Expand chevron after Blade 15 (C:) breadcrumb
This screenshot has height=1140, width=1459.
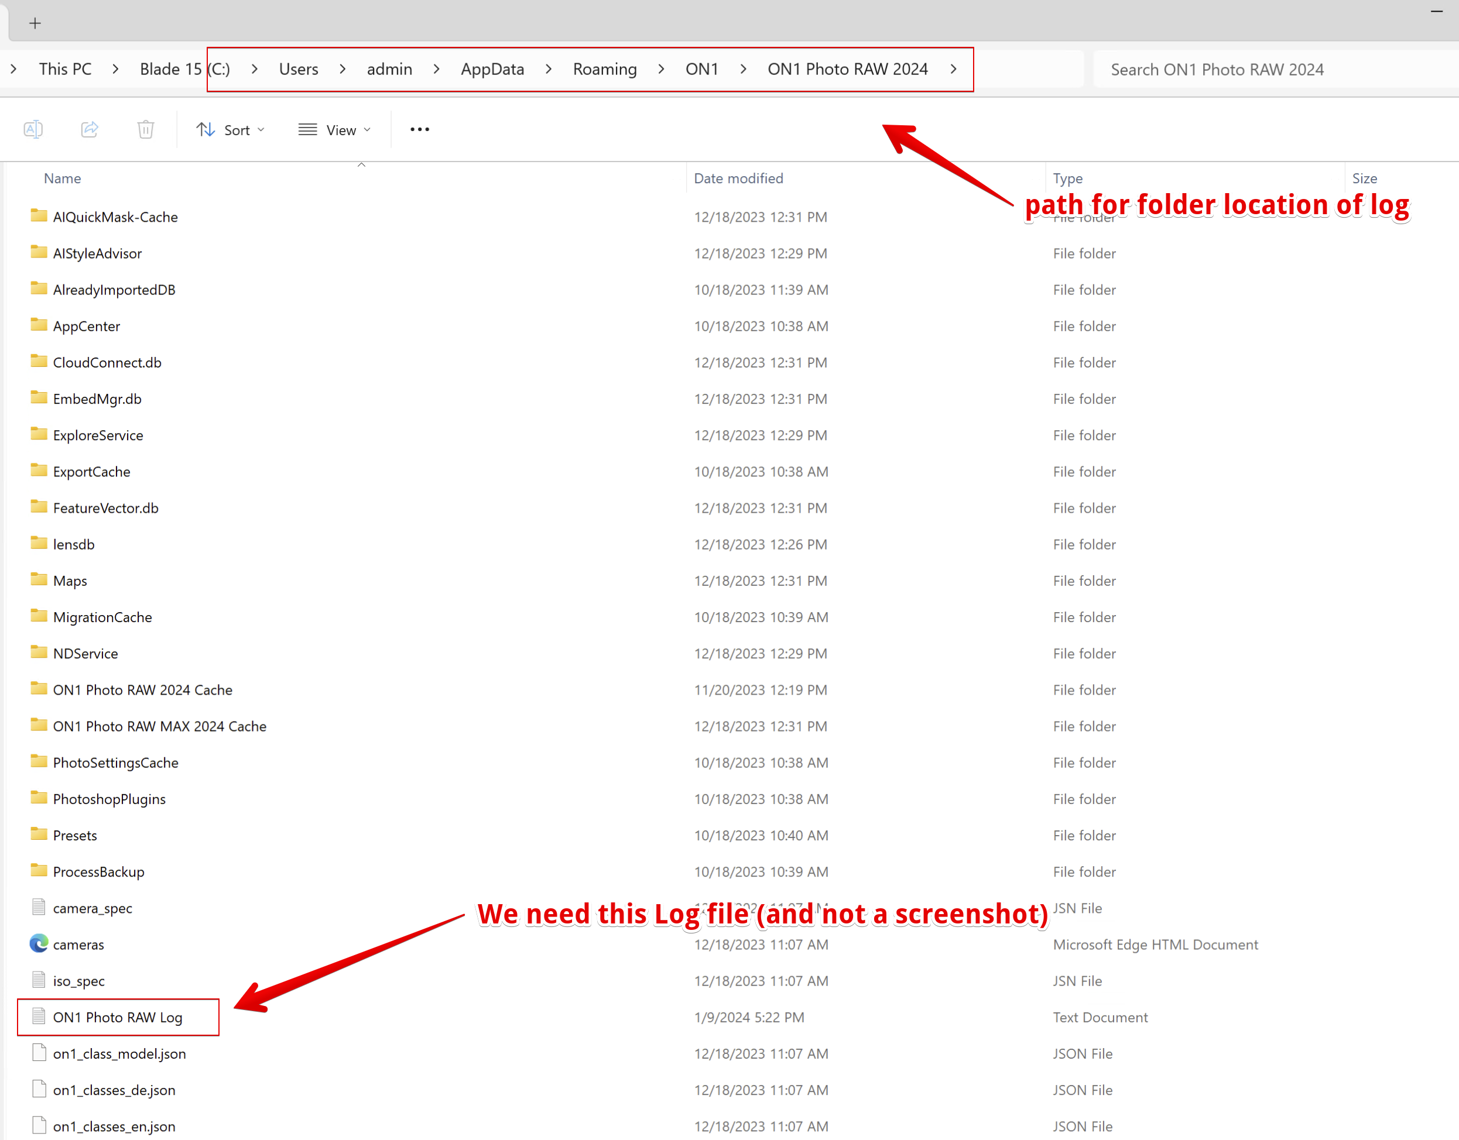point(255,70)
